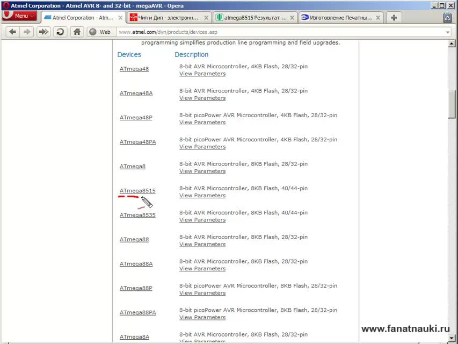
Task: Click the Opera window title bar icon
Action: pos(6,5)
